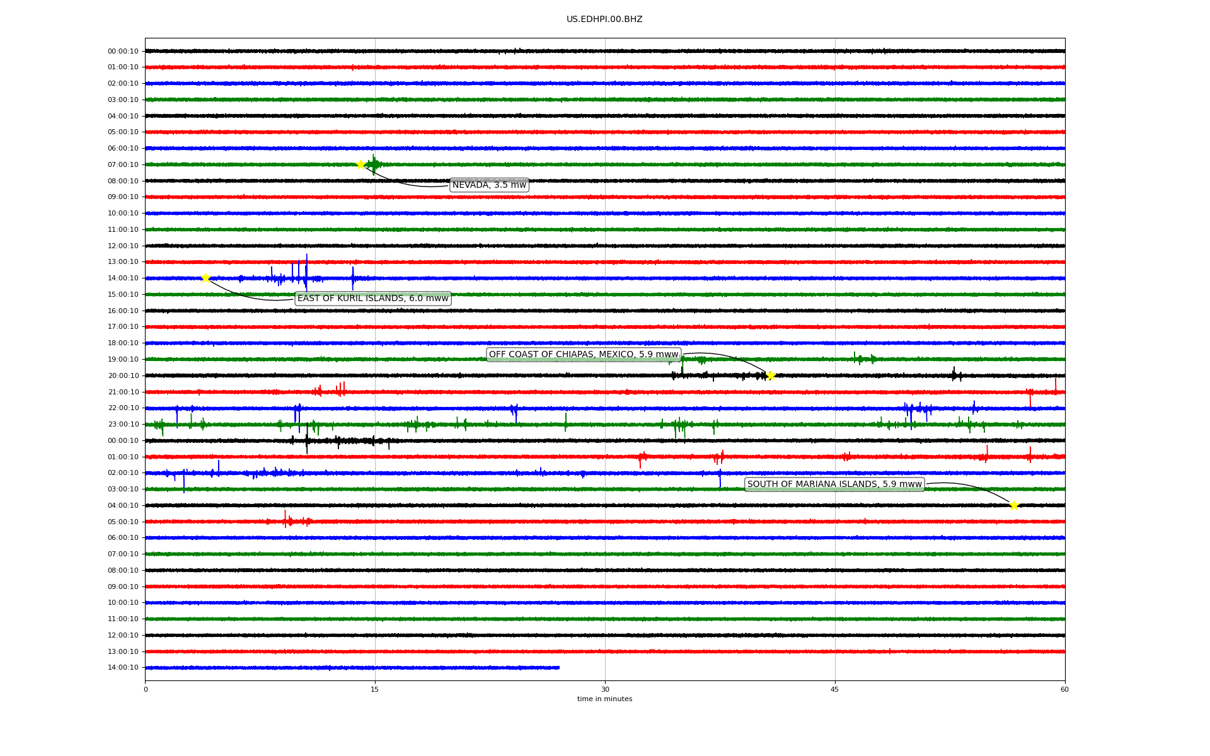Click the 19:00:10 row label

tap(123, 359)
